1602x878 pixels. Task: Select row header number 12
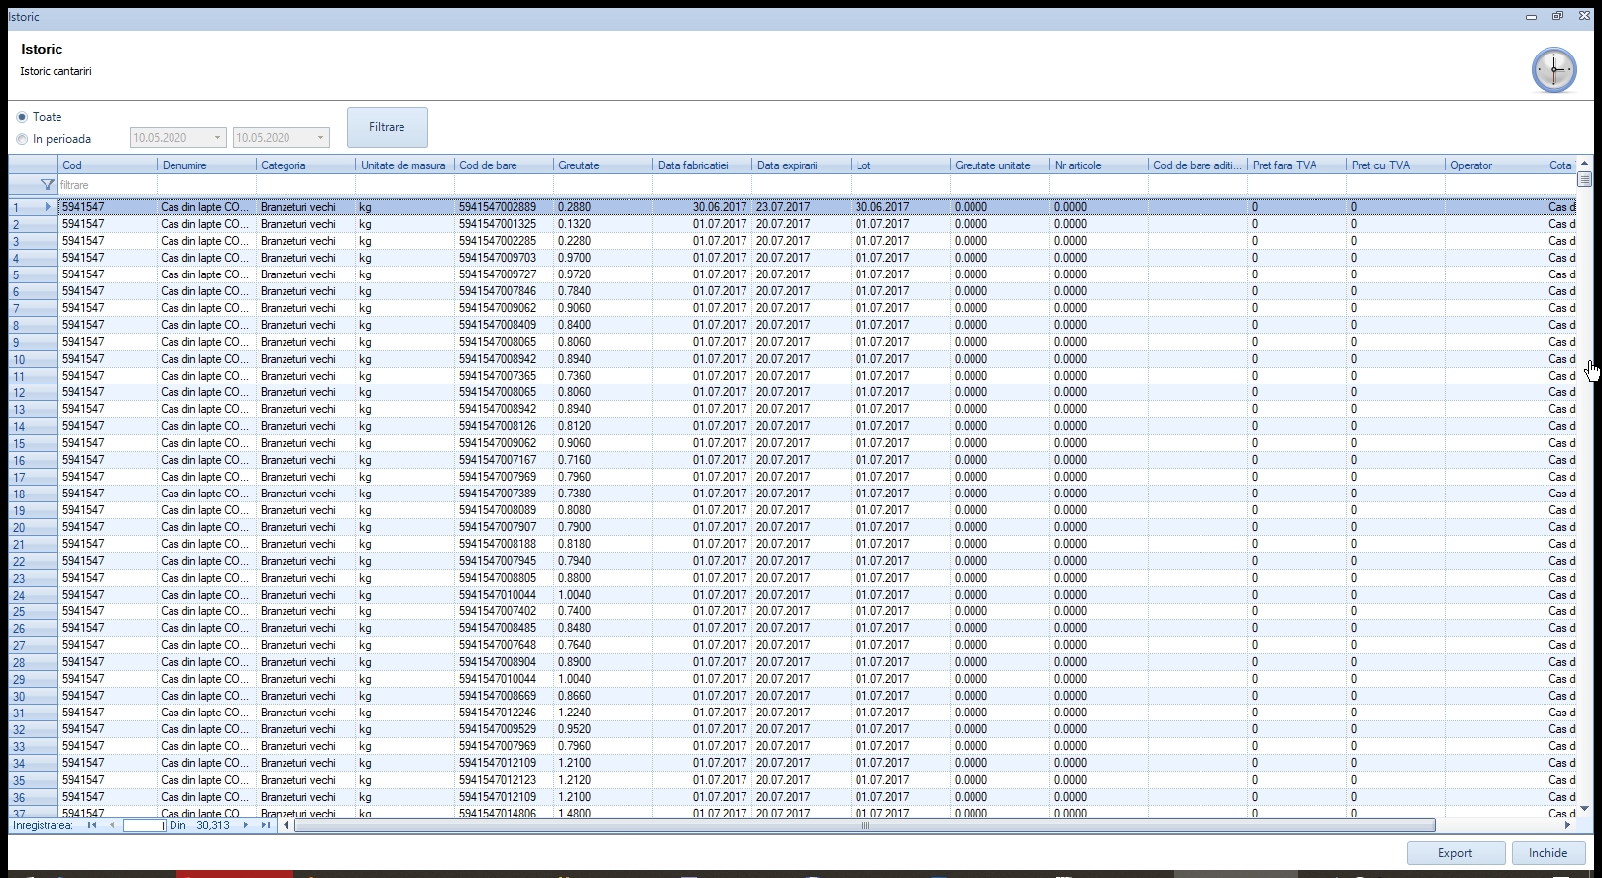[x=33, y=392]
